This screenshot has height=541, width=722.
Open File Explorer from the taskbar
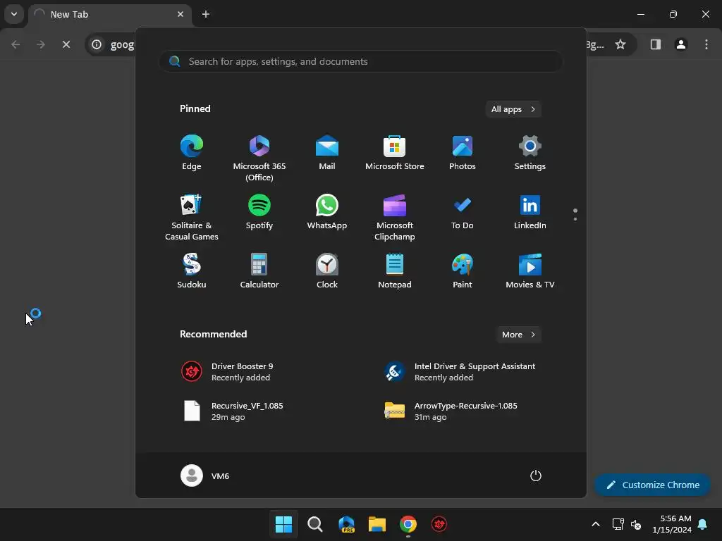[x=377, y=524]
